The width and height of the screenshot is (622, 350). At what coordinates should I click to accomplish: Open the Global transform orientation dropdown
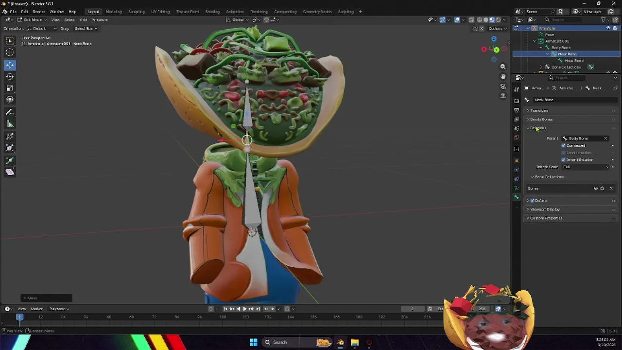pyautogui.click(x=238, y=20)
